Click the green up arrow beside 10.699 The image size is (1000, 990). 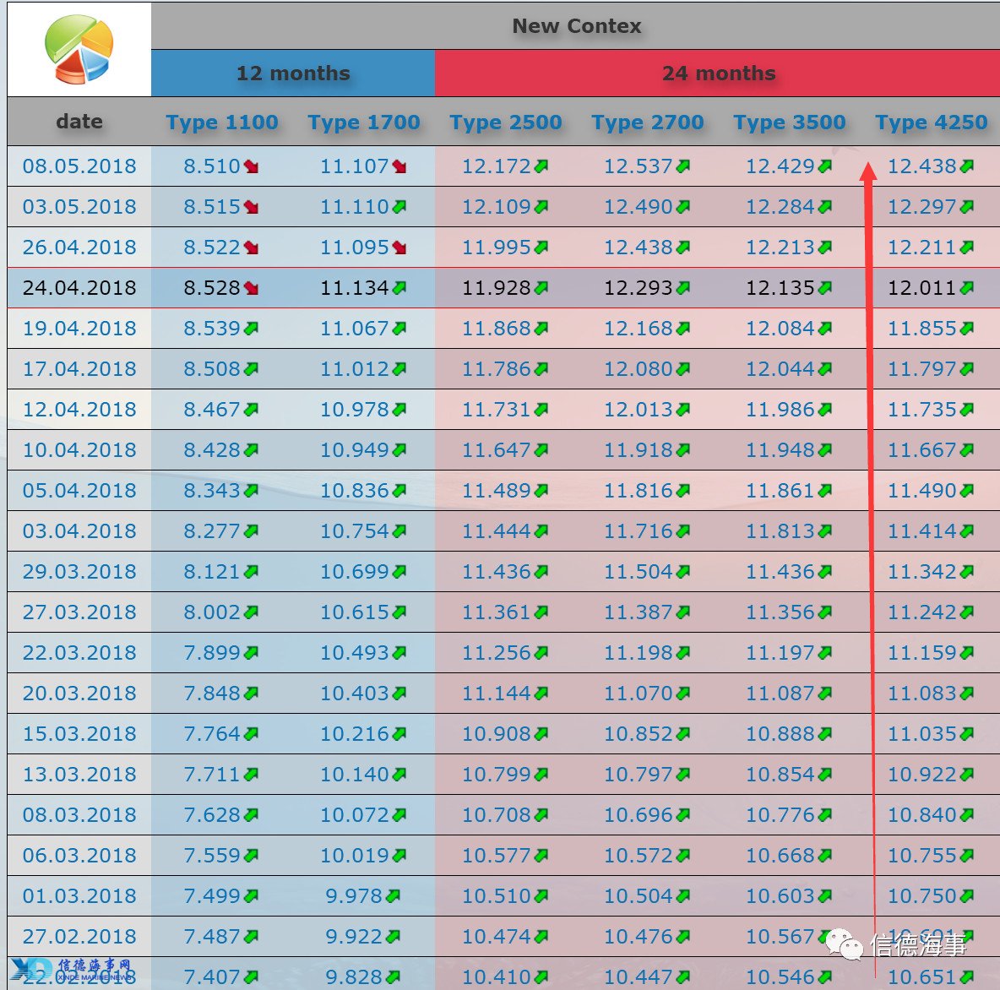399,572
